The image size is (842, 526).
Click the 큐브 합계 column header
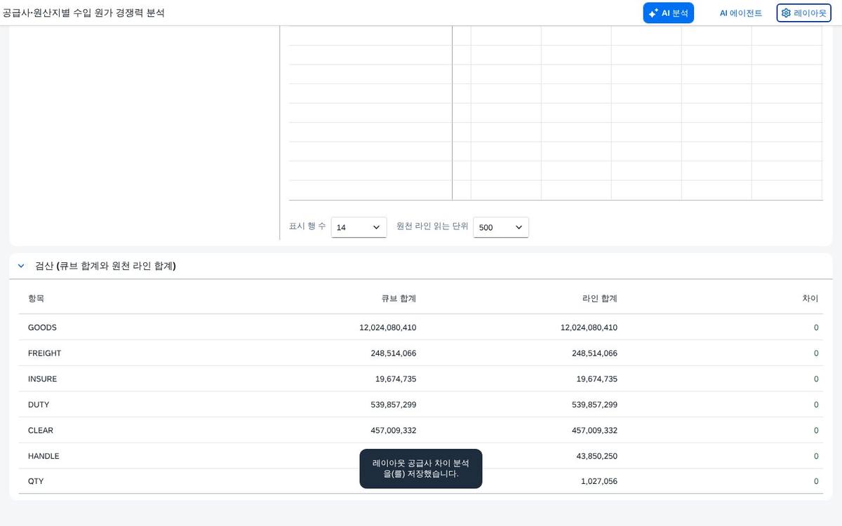pos(399,298)
